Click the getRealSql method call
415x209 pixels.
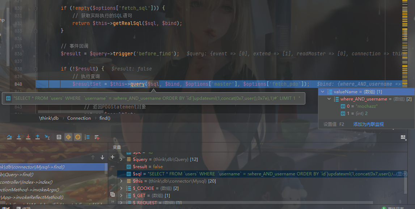point(127,23)
